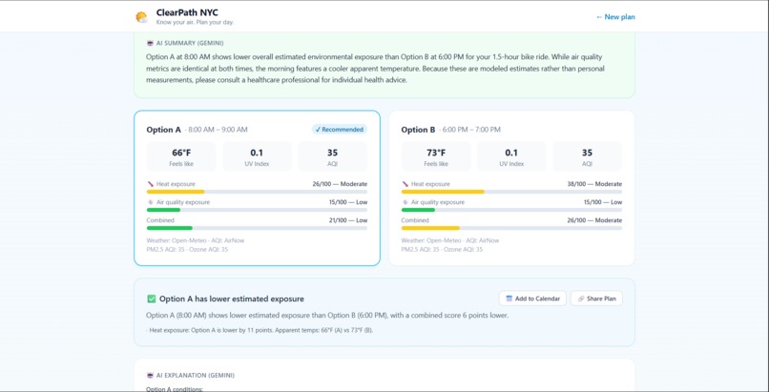Click the 66°F Feels like tile
Image resolution: width=769 pixels, height=392 pixels.
click(181, 156)
